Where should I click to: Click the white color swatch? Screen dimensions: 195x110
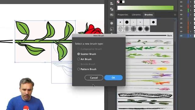[123, 2]
